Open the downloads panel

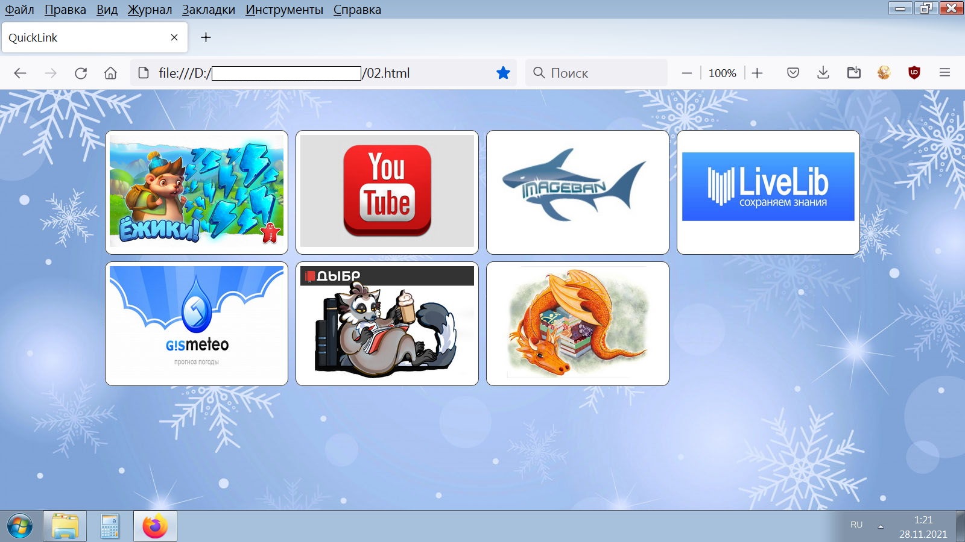point(823,73)
